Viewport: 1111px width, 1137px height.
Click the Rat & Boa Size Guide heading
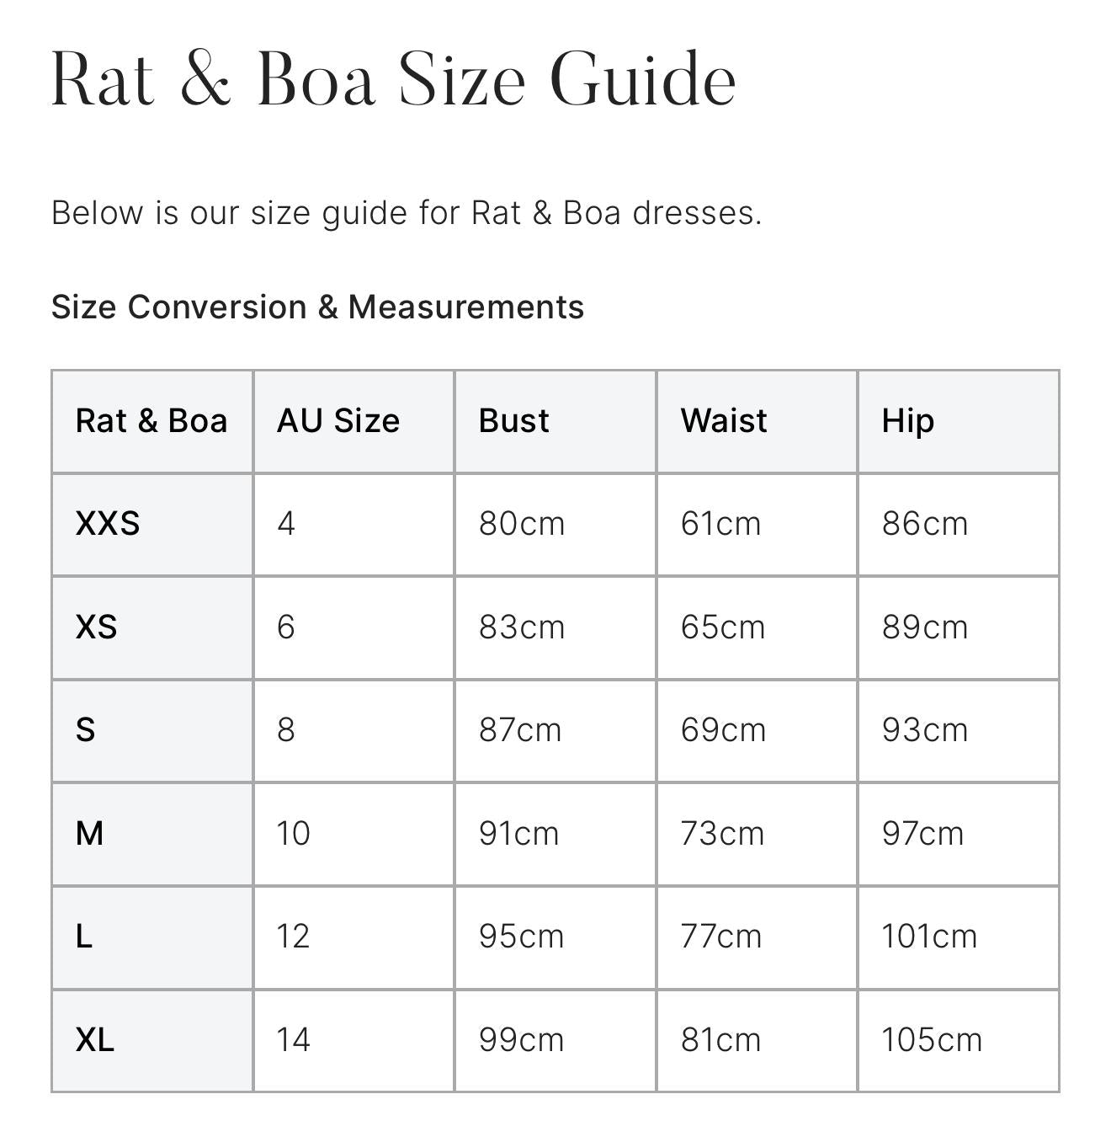pyautogui.click(x=394, y=80)
